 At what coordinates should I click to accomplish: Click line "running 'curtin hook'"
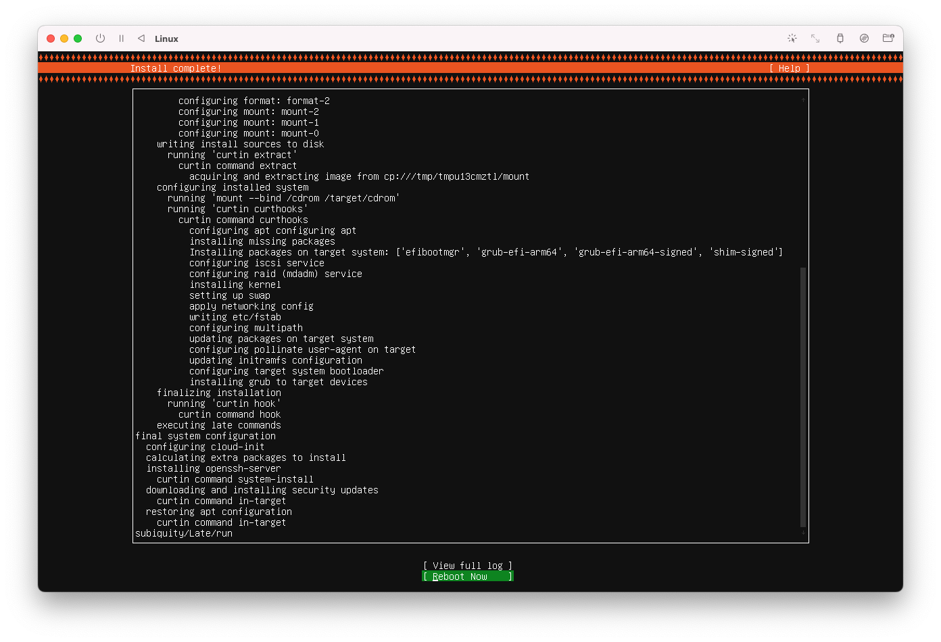(224, 403)
